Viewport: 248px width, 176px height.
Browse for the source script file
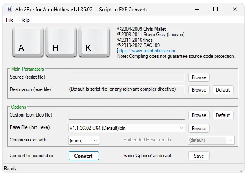point(199,77)
